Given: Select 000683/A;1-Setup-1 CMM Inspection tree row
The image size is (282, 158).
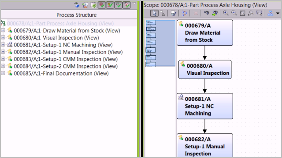Looking at the screenshot, I should click(66, 59).
